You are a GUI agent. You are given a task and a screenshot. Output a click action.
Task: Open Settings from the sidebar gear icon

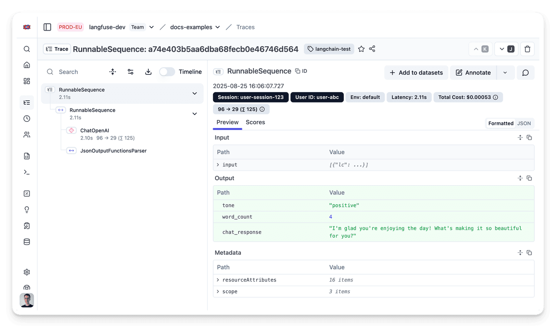pos(27,272)
